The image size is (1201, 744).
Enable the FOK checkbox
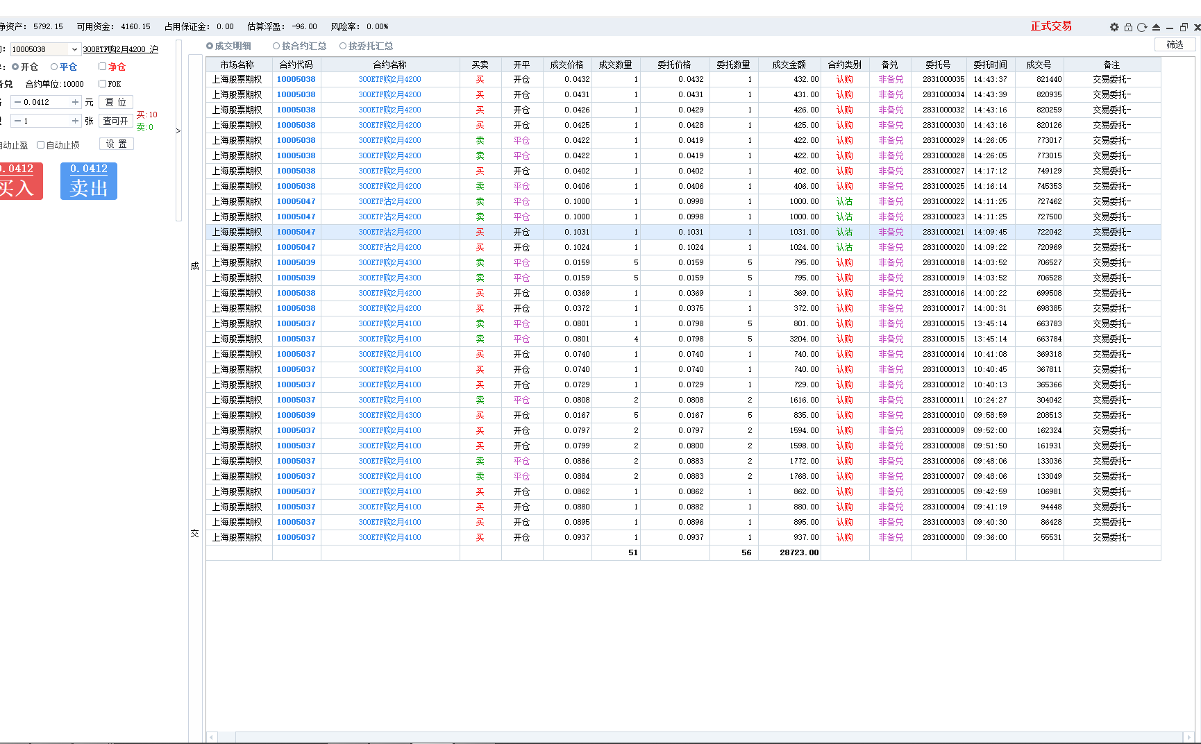click(x=103, y=84)
